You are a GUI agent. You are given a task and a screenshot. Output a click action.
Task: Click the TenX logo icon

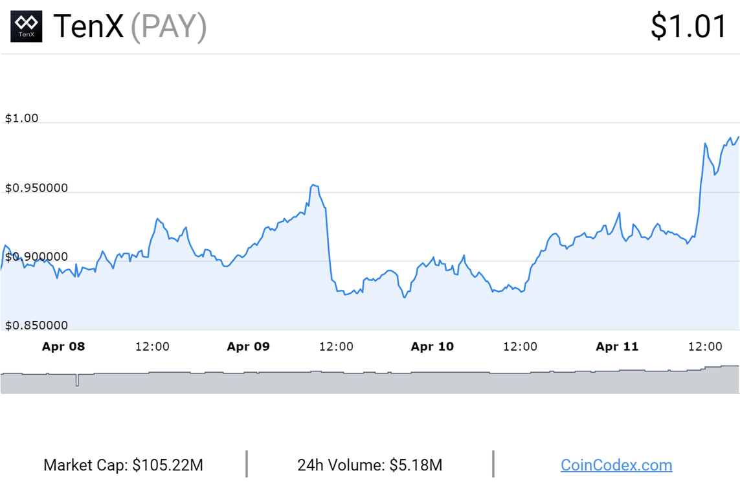(x=27, y=27)
